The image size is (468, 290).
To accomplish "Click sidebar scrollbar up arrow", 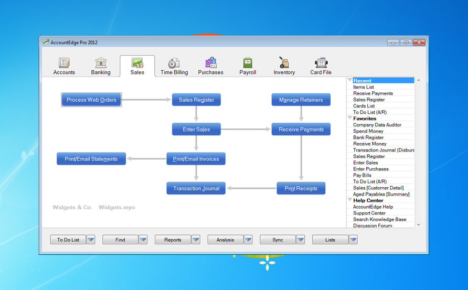I will (419, 80).
